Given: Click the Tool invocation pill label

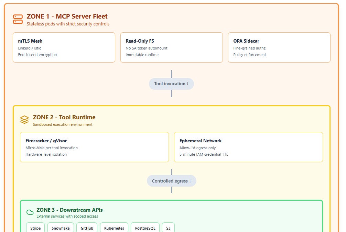Looking at the screenshot, I should [172, 84].
